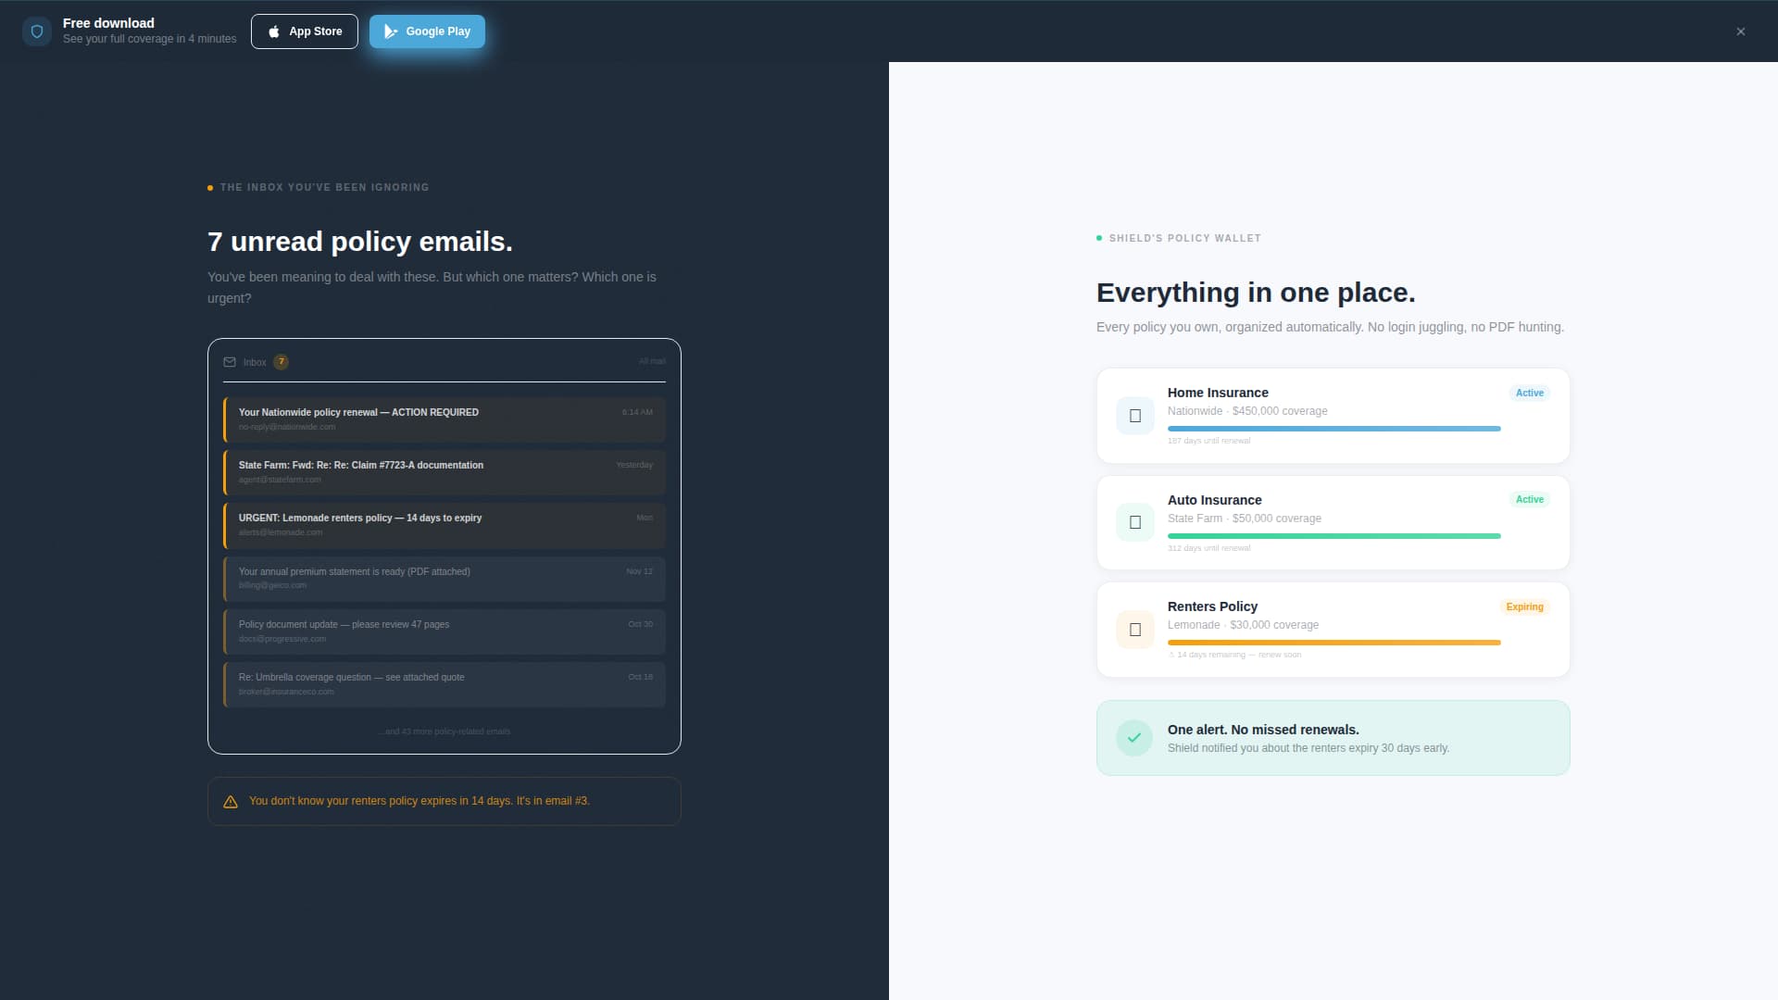Click the envelope icon next to Inbox
The height and width of the screenshot is (1000, 1778).
coord(230,362)
